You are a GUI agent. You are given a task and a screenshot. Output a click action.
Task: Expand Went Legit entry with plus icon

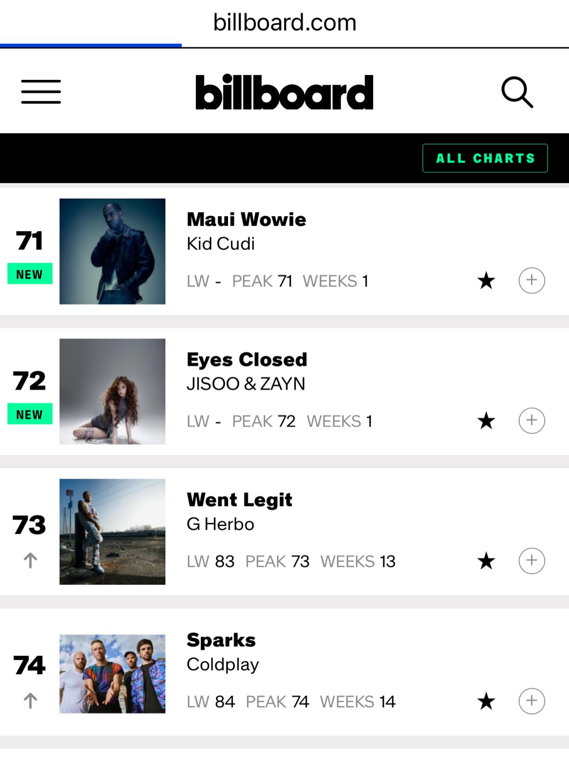pos(531,561)
